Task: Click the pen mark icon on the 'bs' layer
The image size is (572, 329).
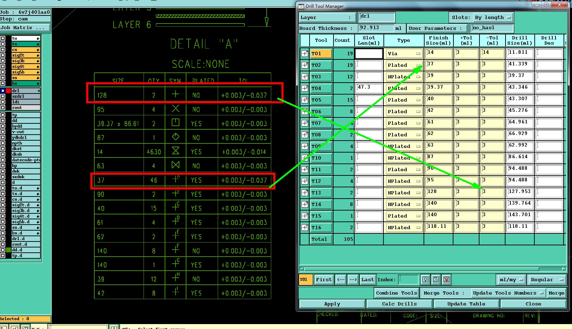Action: tap(38, 84)
